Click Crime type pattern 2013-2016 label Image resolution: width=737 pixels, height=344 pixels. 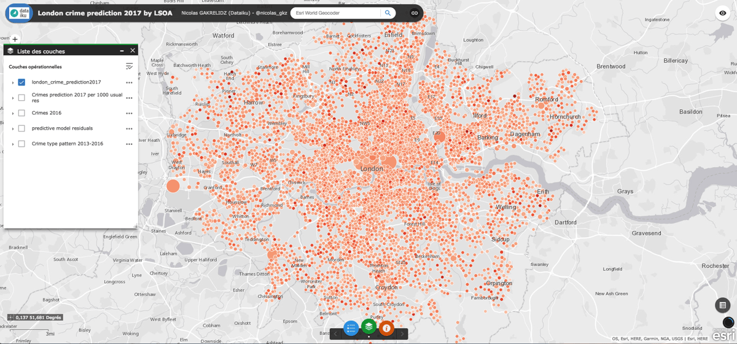click(68, 144)
